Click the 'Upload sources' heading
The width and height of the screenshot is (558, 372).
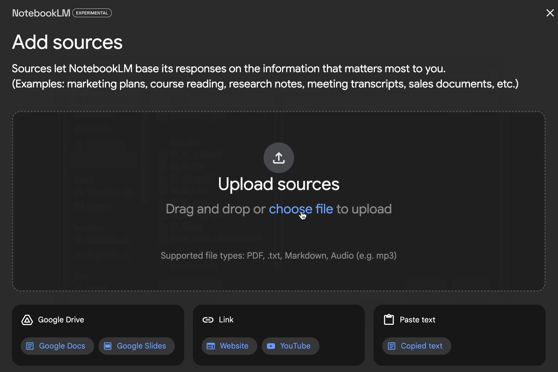tap(279, 184)
